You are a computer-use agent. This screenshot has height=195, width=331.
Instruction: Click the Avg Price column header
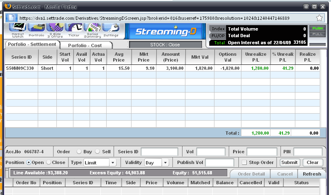tap(119, 57)
